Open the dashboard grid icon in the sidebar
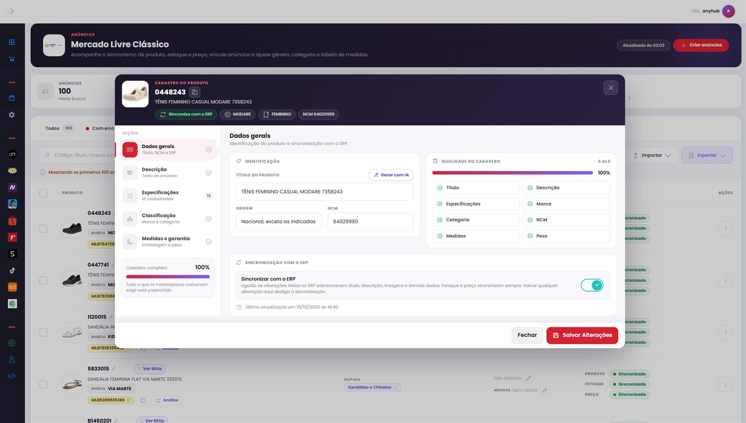Viewport: 746px width, 423px height. pyautogui.click(x=12, y=42)
